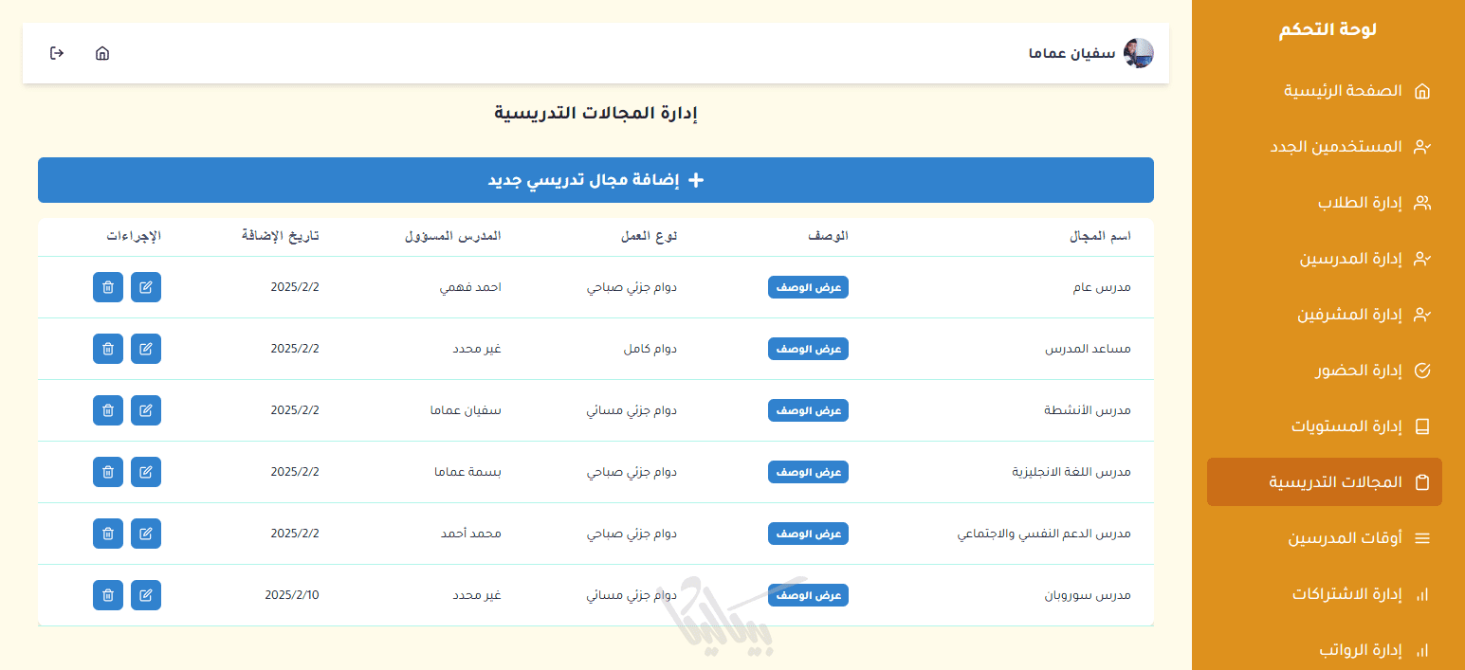This screenshot has height=670, width=1465.
Task: Open إدارة المستويات sidebar item
Action: click(x=1325, y=426)
